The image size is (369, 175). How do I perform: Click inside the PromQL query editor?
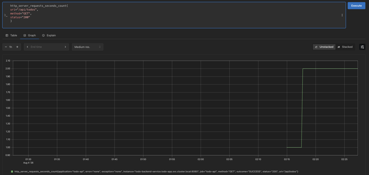(174, 15)
